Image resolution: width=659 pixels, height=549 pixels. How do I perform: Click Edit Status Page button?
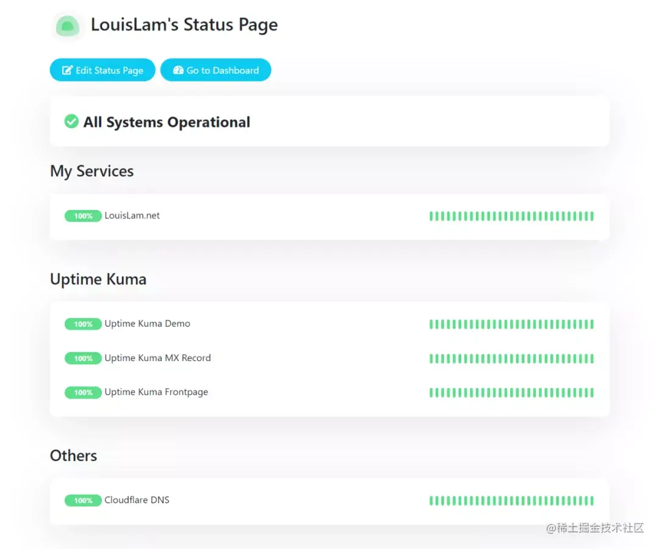pyautogui.click(x=103, y=70)
